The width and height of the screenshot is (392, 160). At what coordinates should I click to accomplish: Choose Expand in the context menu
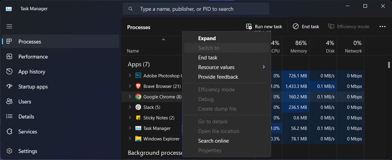[x=227, y=38]
